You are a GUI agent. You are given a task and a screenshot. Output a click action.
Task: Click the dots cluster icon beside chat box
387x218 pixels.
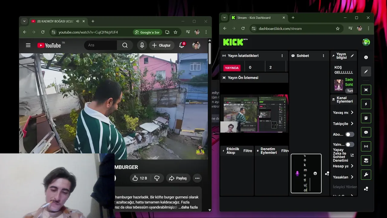[327, 173]
